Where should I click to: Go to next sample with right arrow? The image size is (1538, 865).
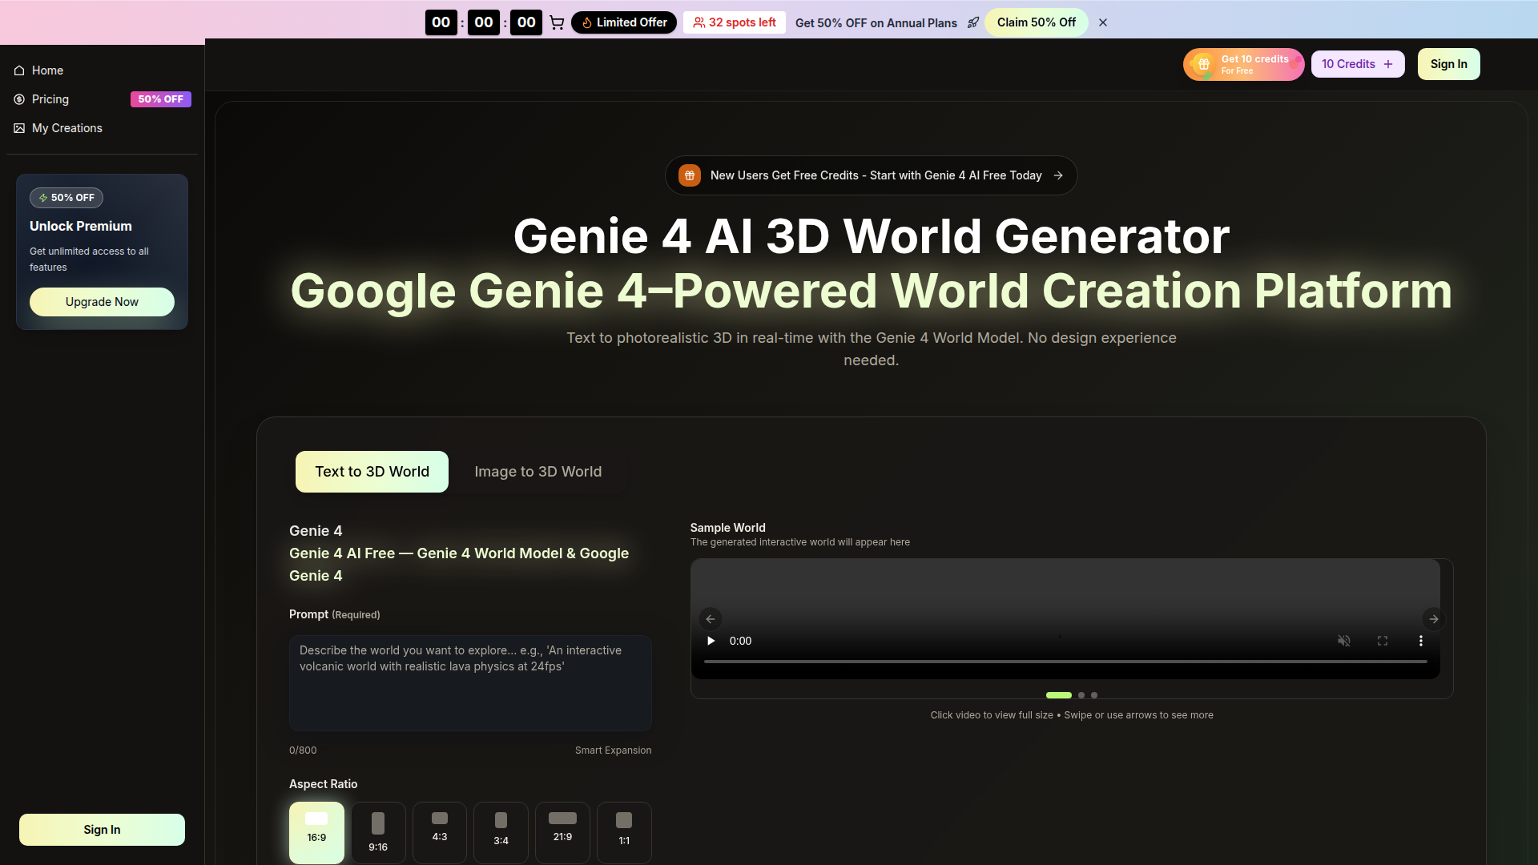pos(1434,619)
